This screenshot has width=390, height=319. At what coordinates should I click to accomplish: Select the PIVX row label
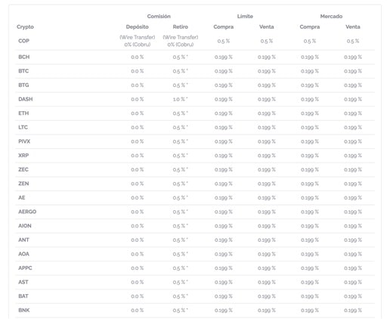tap(24, 141)
